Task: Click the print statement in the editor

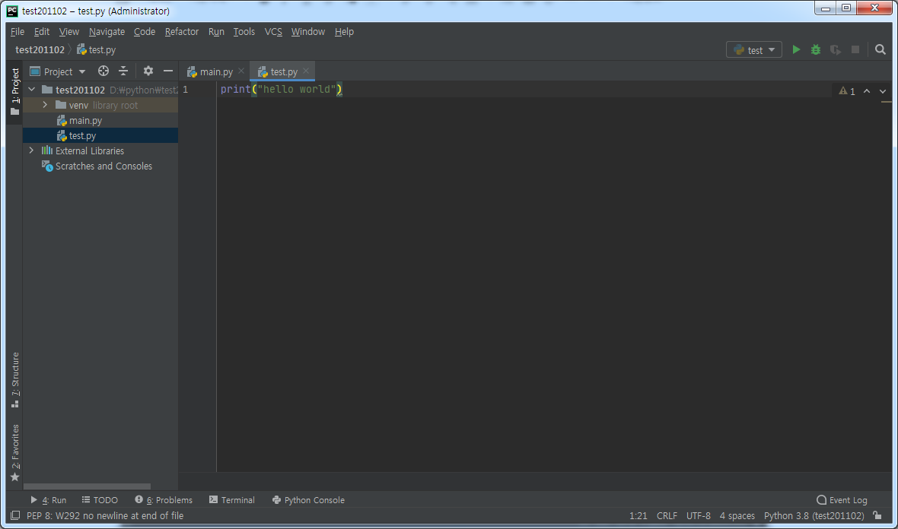Action: click(282, 89)
